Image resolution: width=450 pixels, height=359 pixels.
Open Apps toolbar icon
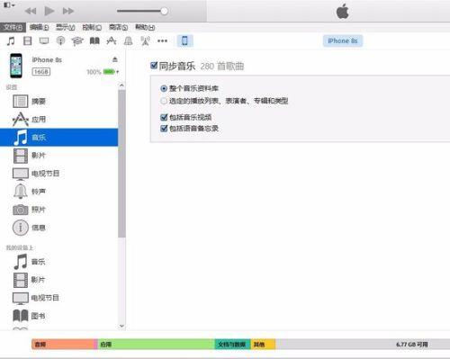click(x=112, y=40)
